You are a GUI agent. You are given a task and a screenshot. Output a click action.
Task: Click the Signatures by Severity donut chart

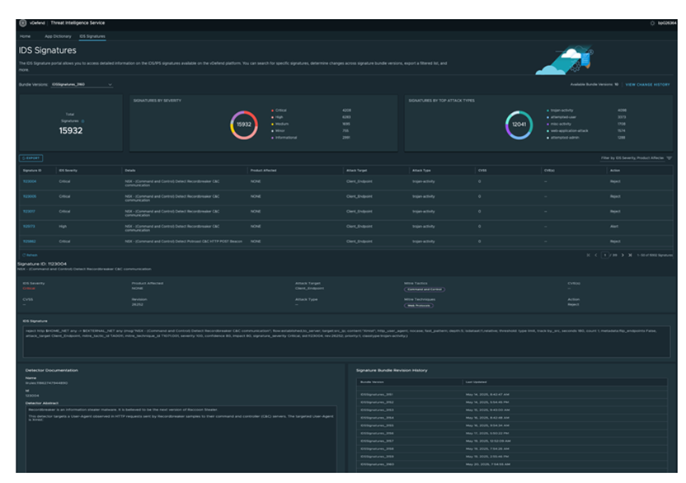[x=244, y=125]
